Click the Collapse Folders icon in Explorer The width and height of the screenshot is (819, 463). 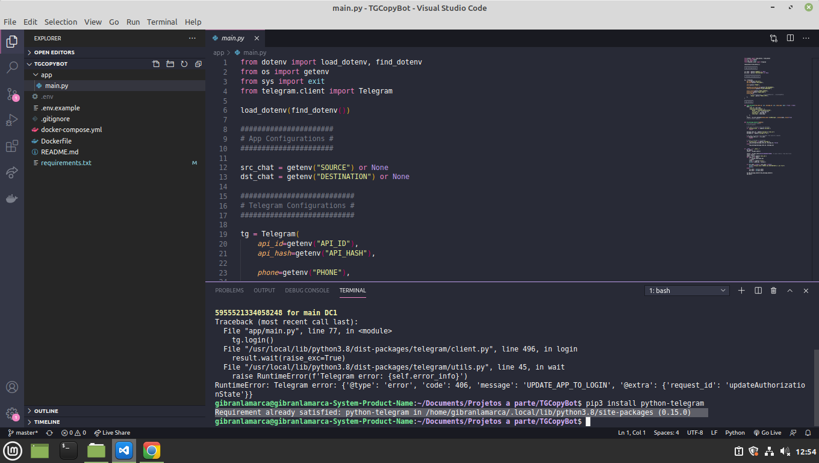click(x=198, y=64)
